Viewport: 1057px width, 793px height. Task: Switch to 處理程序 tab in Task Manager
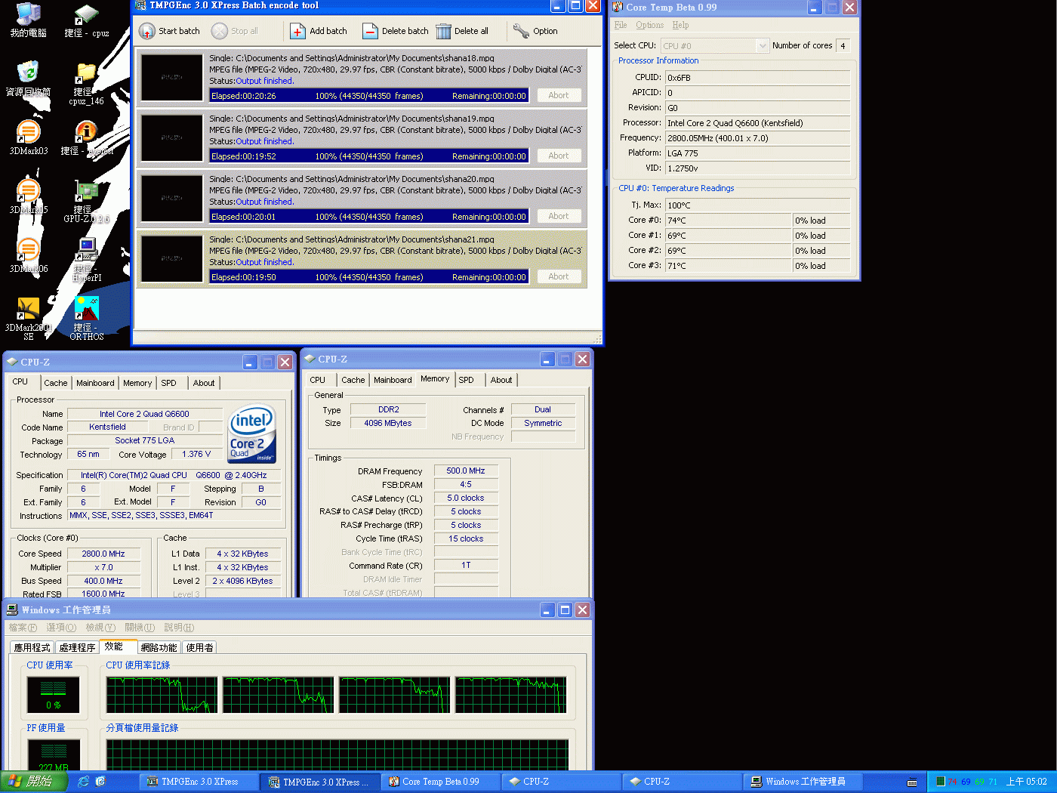click(77, 647)
